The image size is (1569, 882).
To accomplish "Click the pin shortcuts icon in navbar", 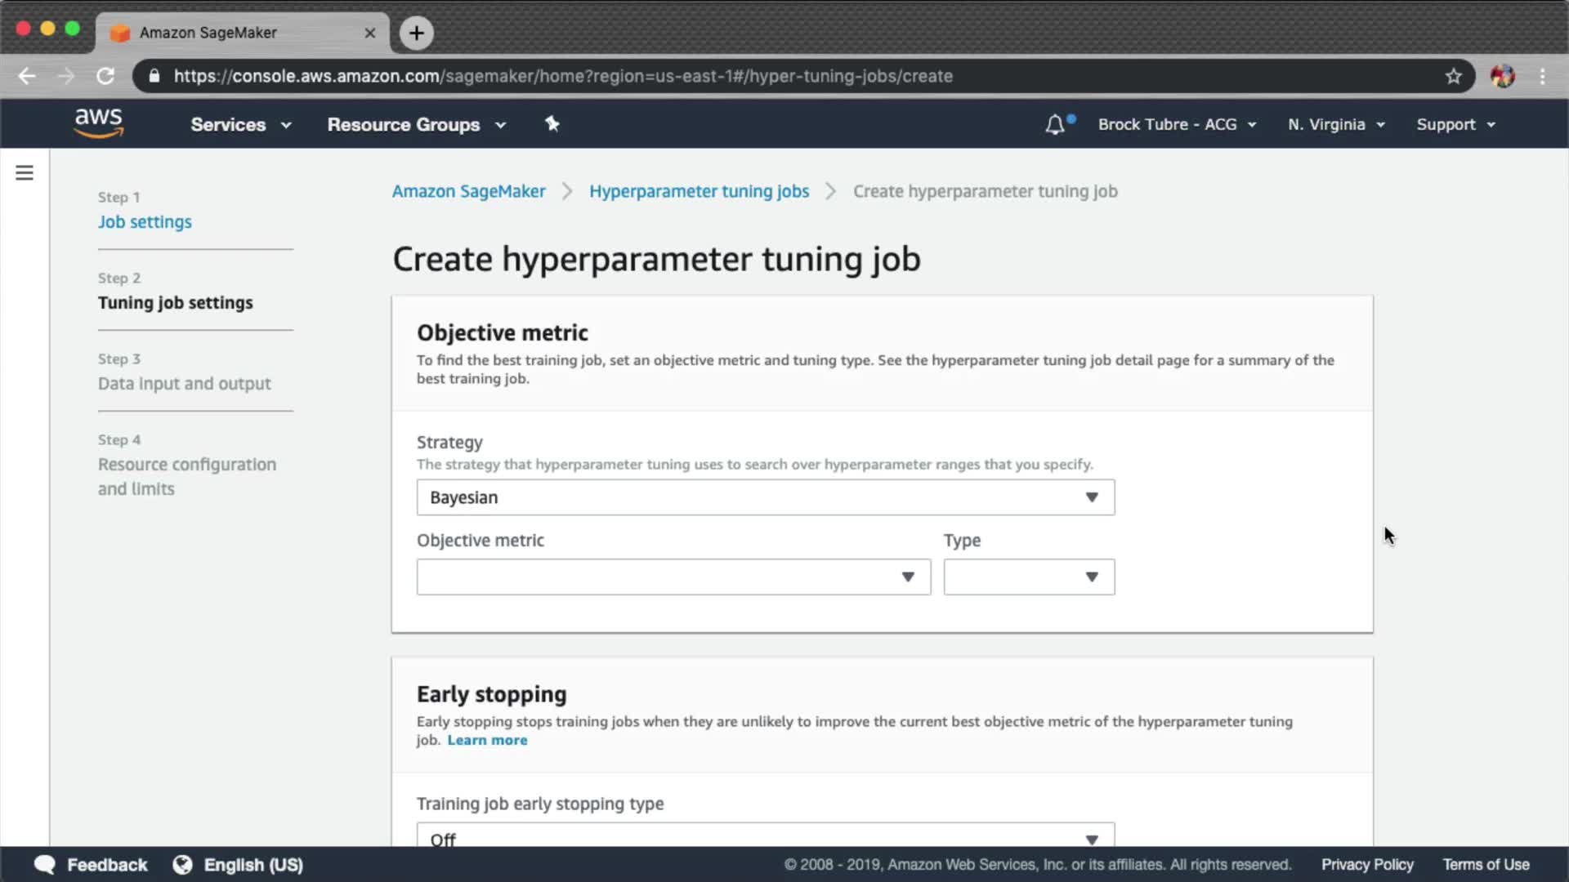I will coord(552,124).
